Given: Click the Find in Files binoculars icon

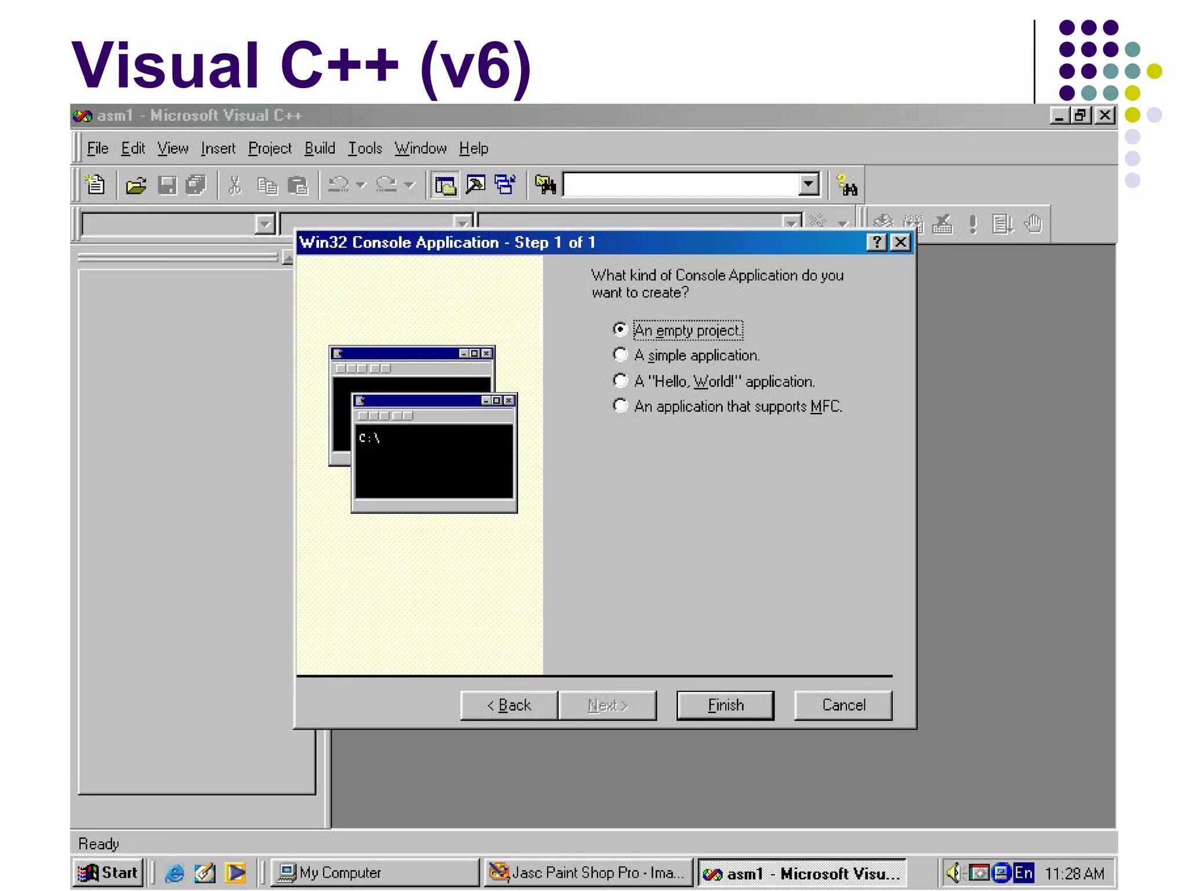Looking at the screenshot, I should coord(545,185).
